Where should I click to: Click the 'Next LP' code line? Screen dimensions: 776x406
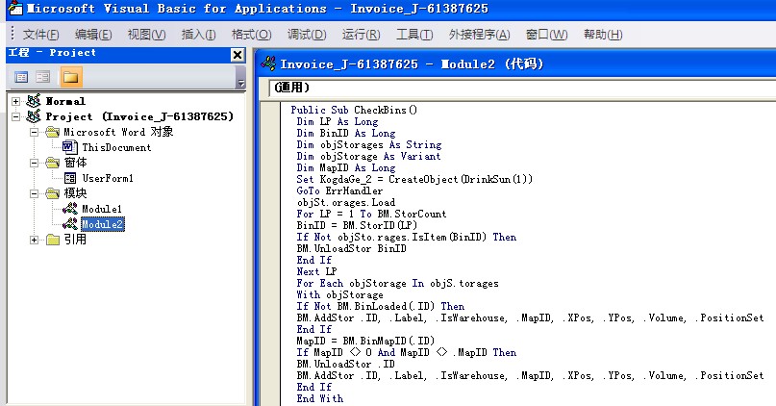click(316, 272)
